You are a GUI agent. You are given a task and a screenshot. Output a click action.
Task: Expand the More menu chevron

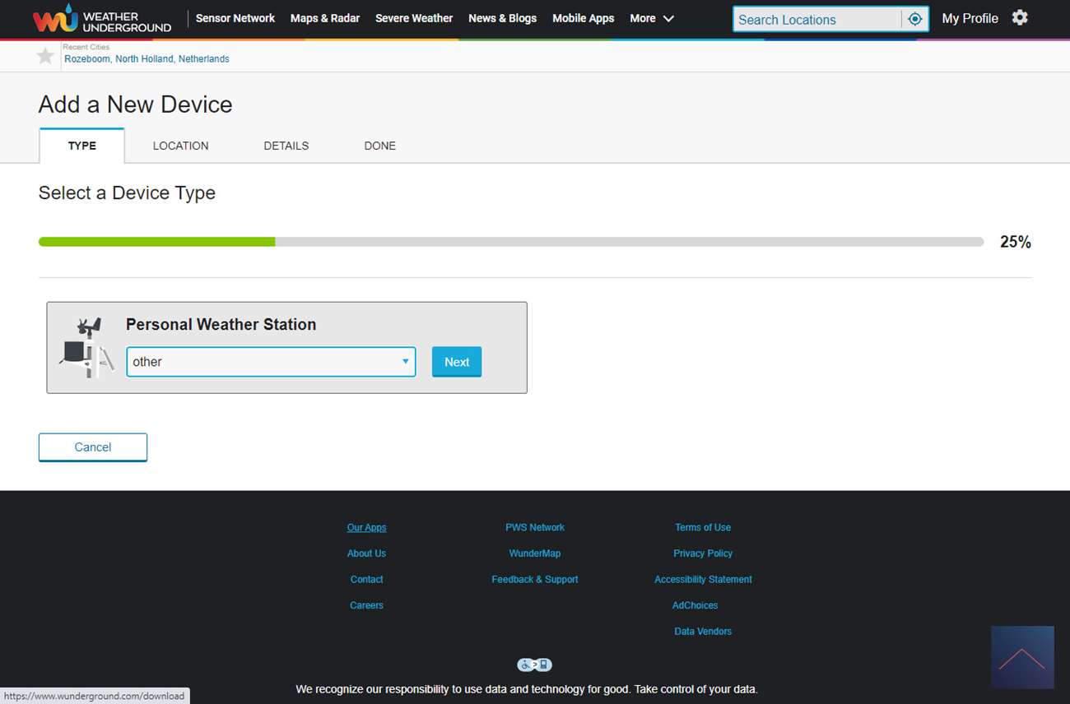point(668,19)
